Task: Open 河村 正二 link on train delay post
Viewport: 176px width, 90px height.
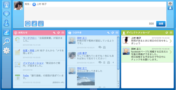Action: [x=82, y=38]
